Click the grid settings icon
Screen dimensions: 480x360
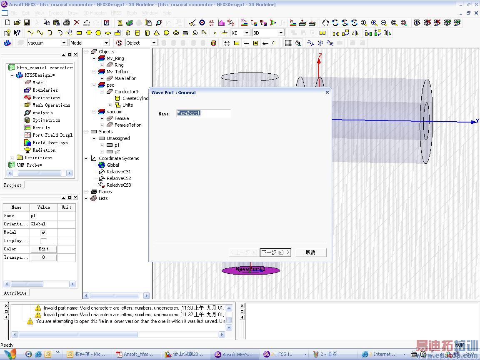(x=288, y=43)
